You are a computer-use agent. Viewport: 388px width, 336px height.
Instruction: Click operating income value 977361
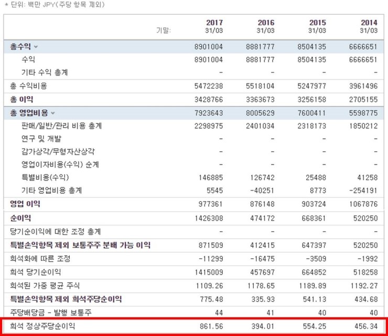pos(211,204)
